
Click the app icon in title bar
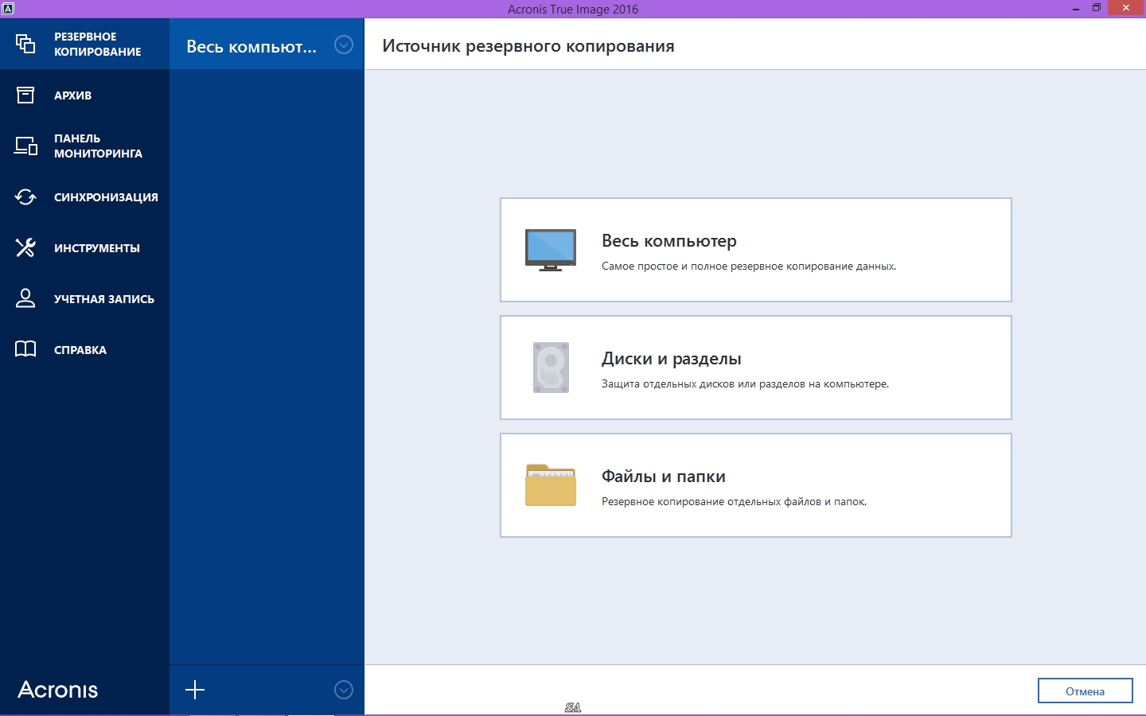[8, 9]
